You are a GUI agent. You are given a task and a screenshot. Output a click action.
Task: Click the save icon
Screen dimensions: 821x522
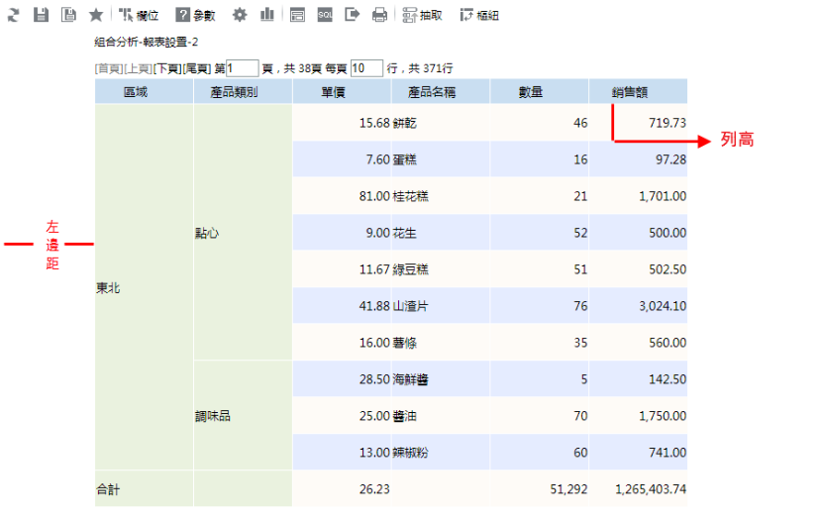point(41,15)
